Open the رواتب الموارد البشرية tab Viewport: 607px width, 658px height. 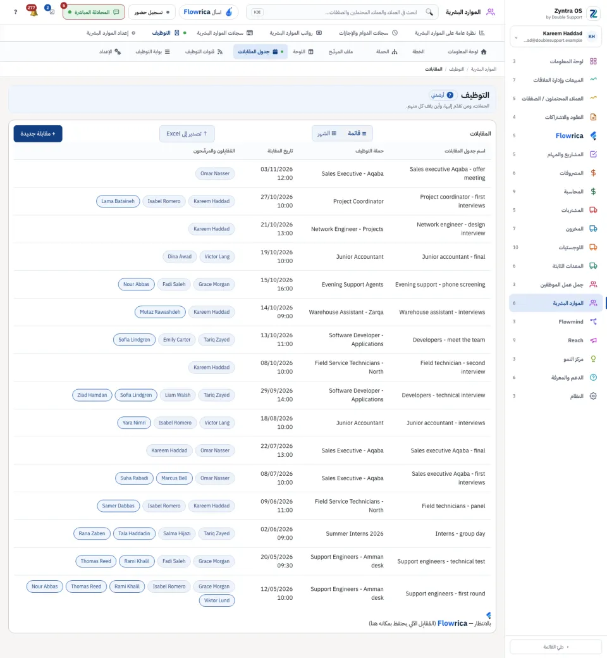[295, 33]
